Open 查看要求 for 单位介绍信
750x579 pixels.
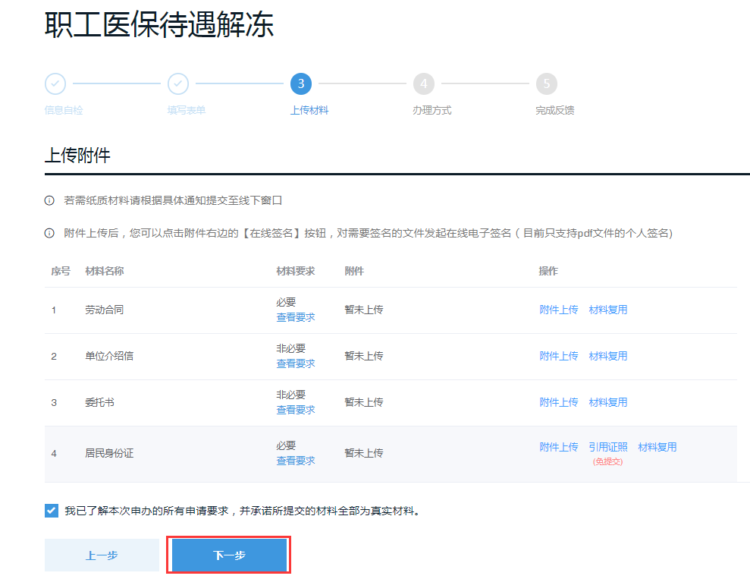coord(296,363)
